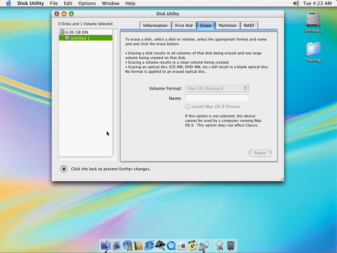Switch to the First Aid tab
The height and width of the screenshot is (253, 337).
[x=184, y=25]
